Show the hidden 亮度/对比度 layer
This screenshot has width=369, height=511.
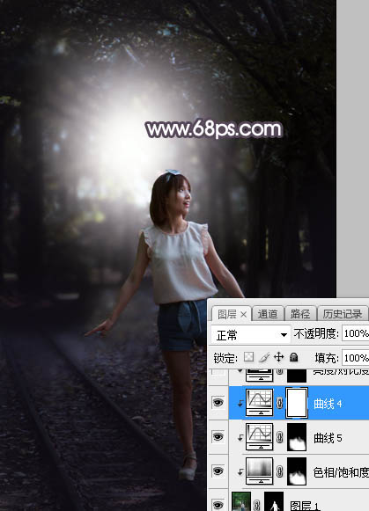[x=218, y=376]
